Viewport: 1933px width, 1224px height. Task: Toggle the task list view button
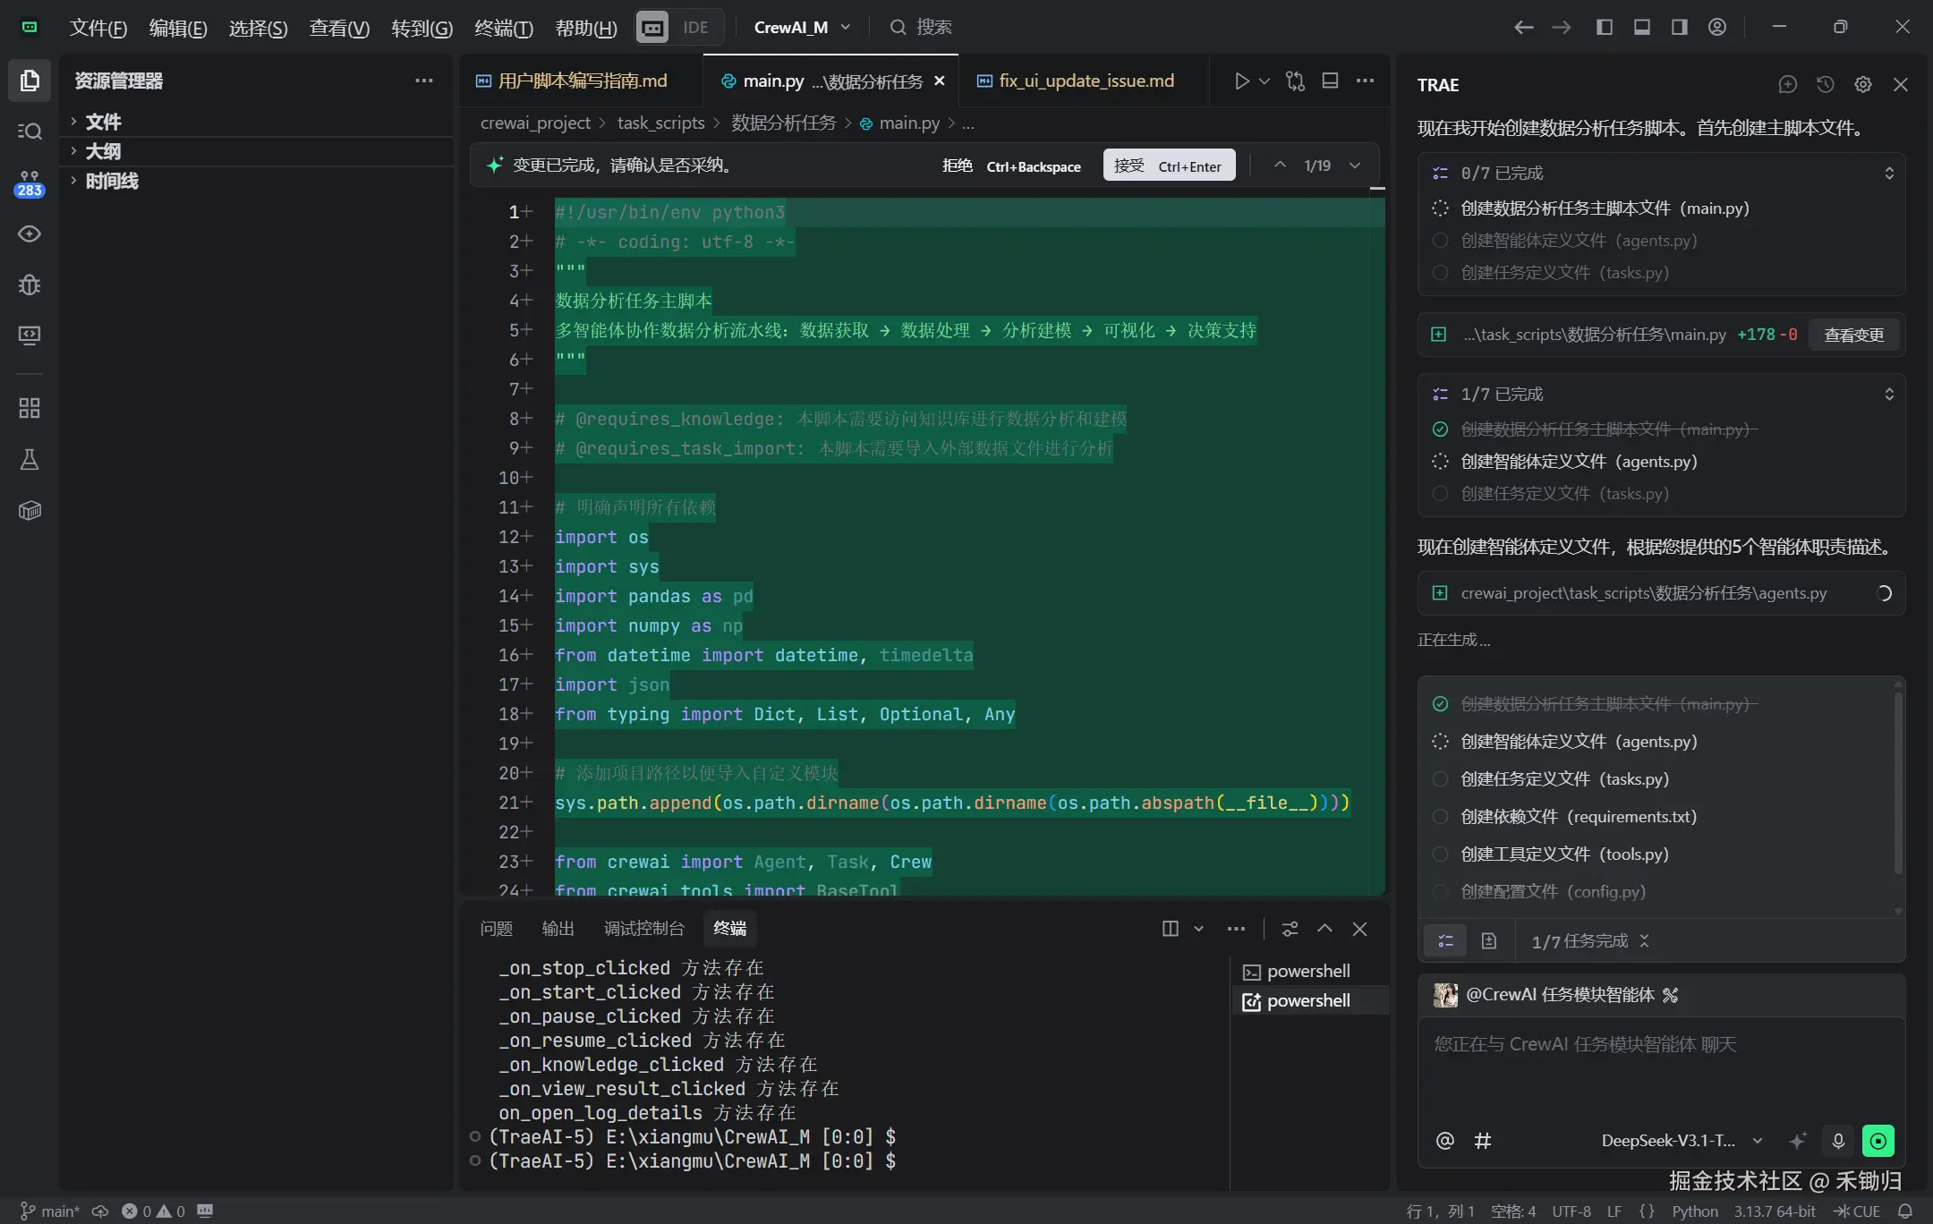click(x=1445, y=941)
